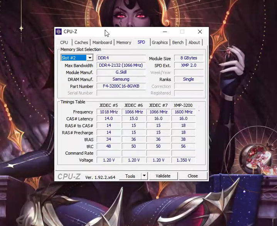Click the XMP-3200 column header

coord(183,105)
